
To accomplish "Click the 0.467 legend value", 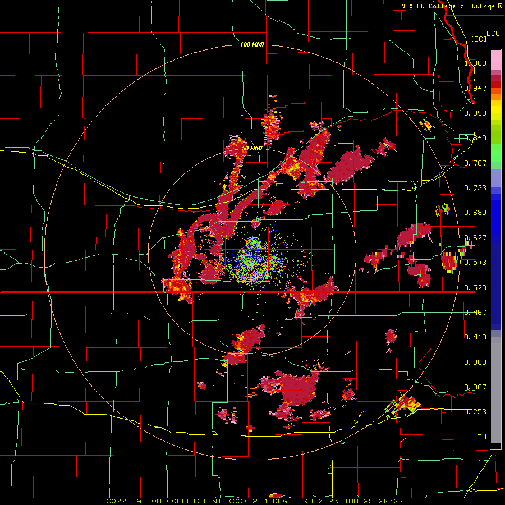I will coord(475,313).
